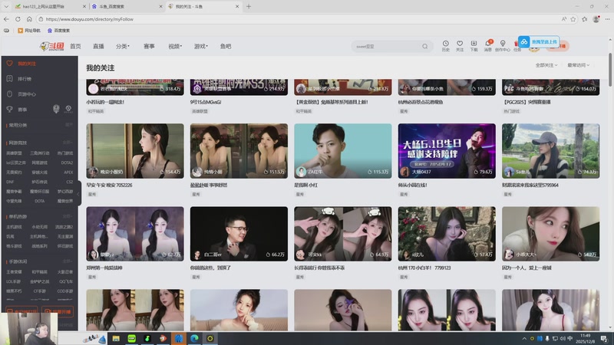Go to 赛事 in top navigation

[149, 46]
